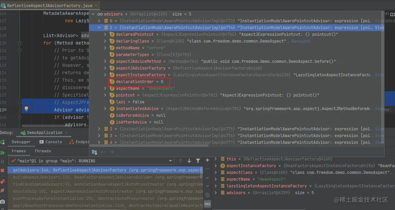395x210 pixels.
Task: Switch to the Console tab
Action: [51, 142]
